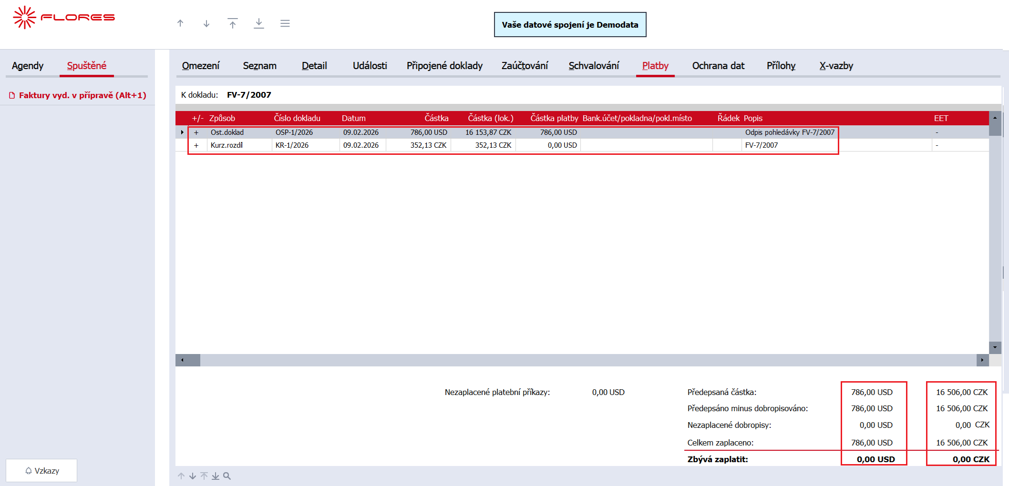1009x486 pixels.
Task: Open the hamburger menu in top toolbar
Action: tap(285, 23)
